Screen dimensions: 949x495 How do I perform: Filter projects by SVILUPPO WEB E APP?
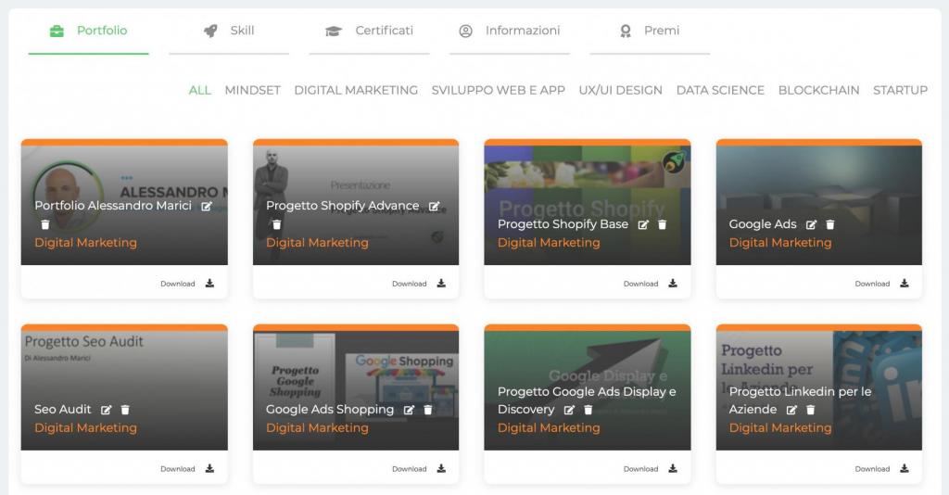coord(498,90)
